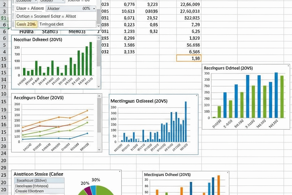Click the corner dot of the Mectlingurs Ddlteeel chart
Viewport: 292px width, 195px height.
pos(197,96)
